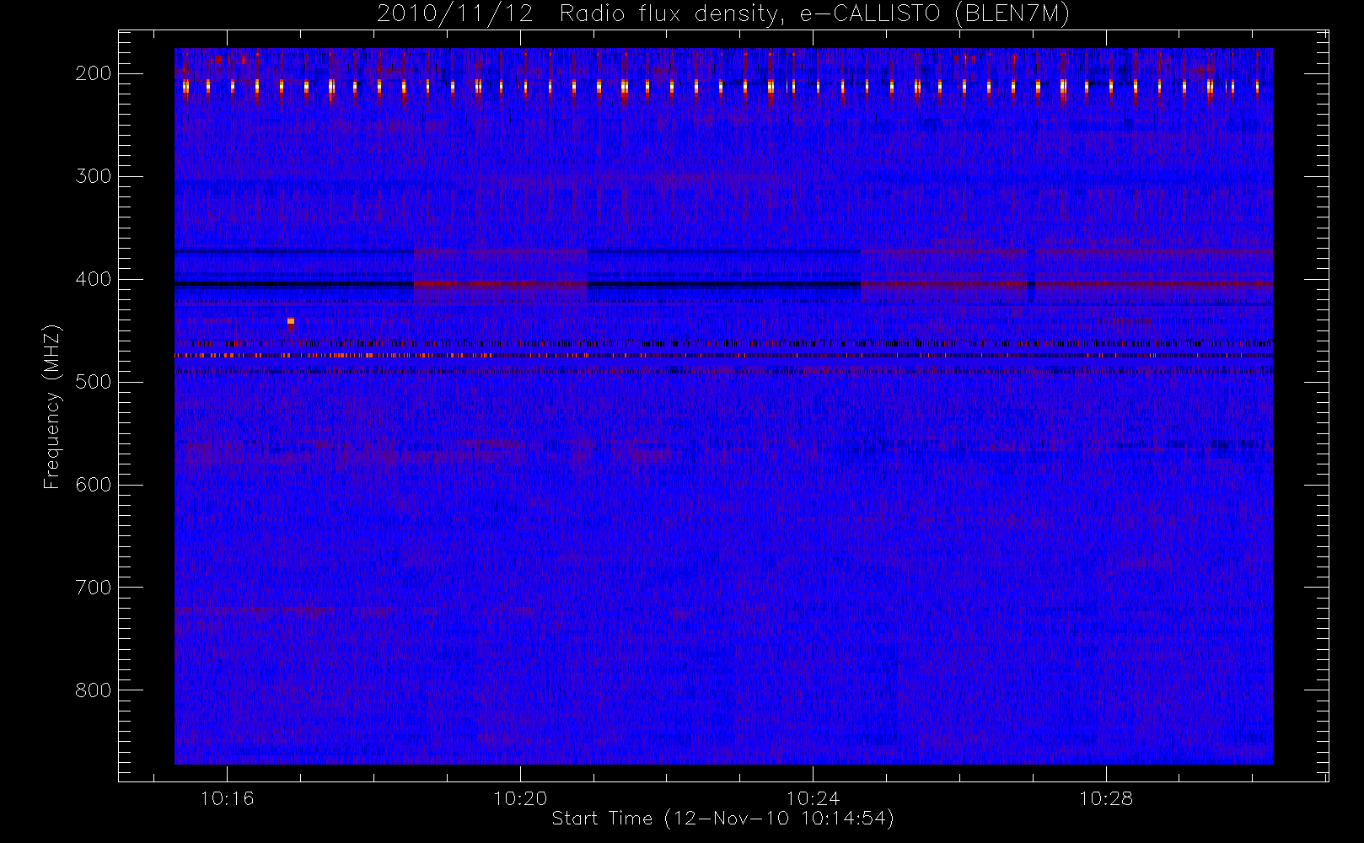
Task: Click the 'Start Time (12-Nov-10 10:14:54)' x-axis label
Action: coord(722,819)
